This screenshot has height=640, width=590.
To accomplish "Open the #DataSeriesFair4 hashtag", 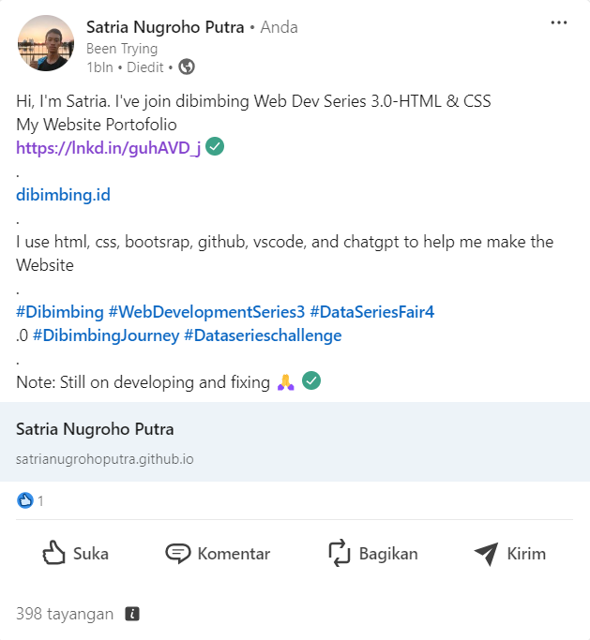I will [x=372, y=312].
